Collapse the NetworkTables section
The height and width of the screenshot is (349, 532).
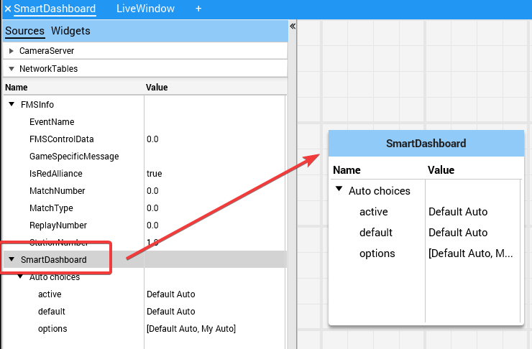[12, 69]
